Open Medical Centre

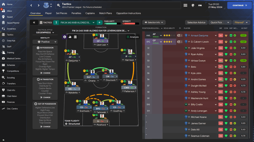click(13, 59)
